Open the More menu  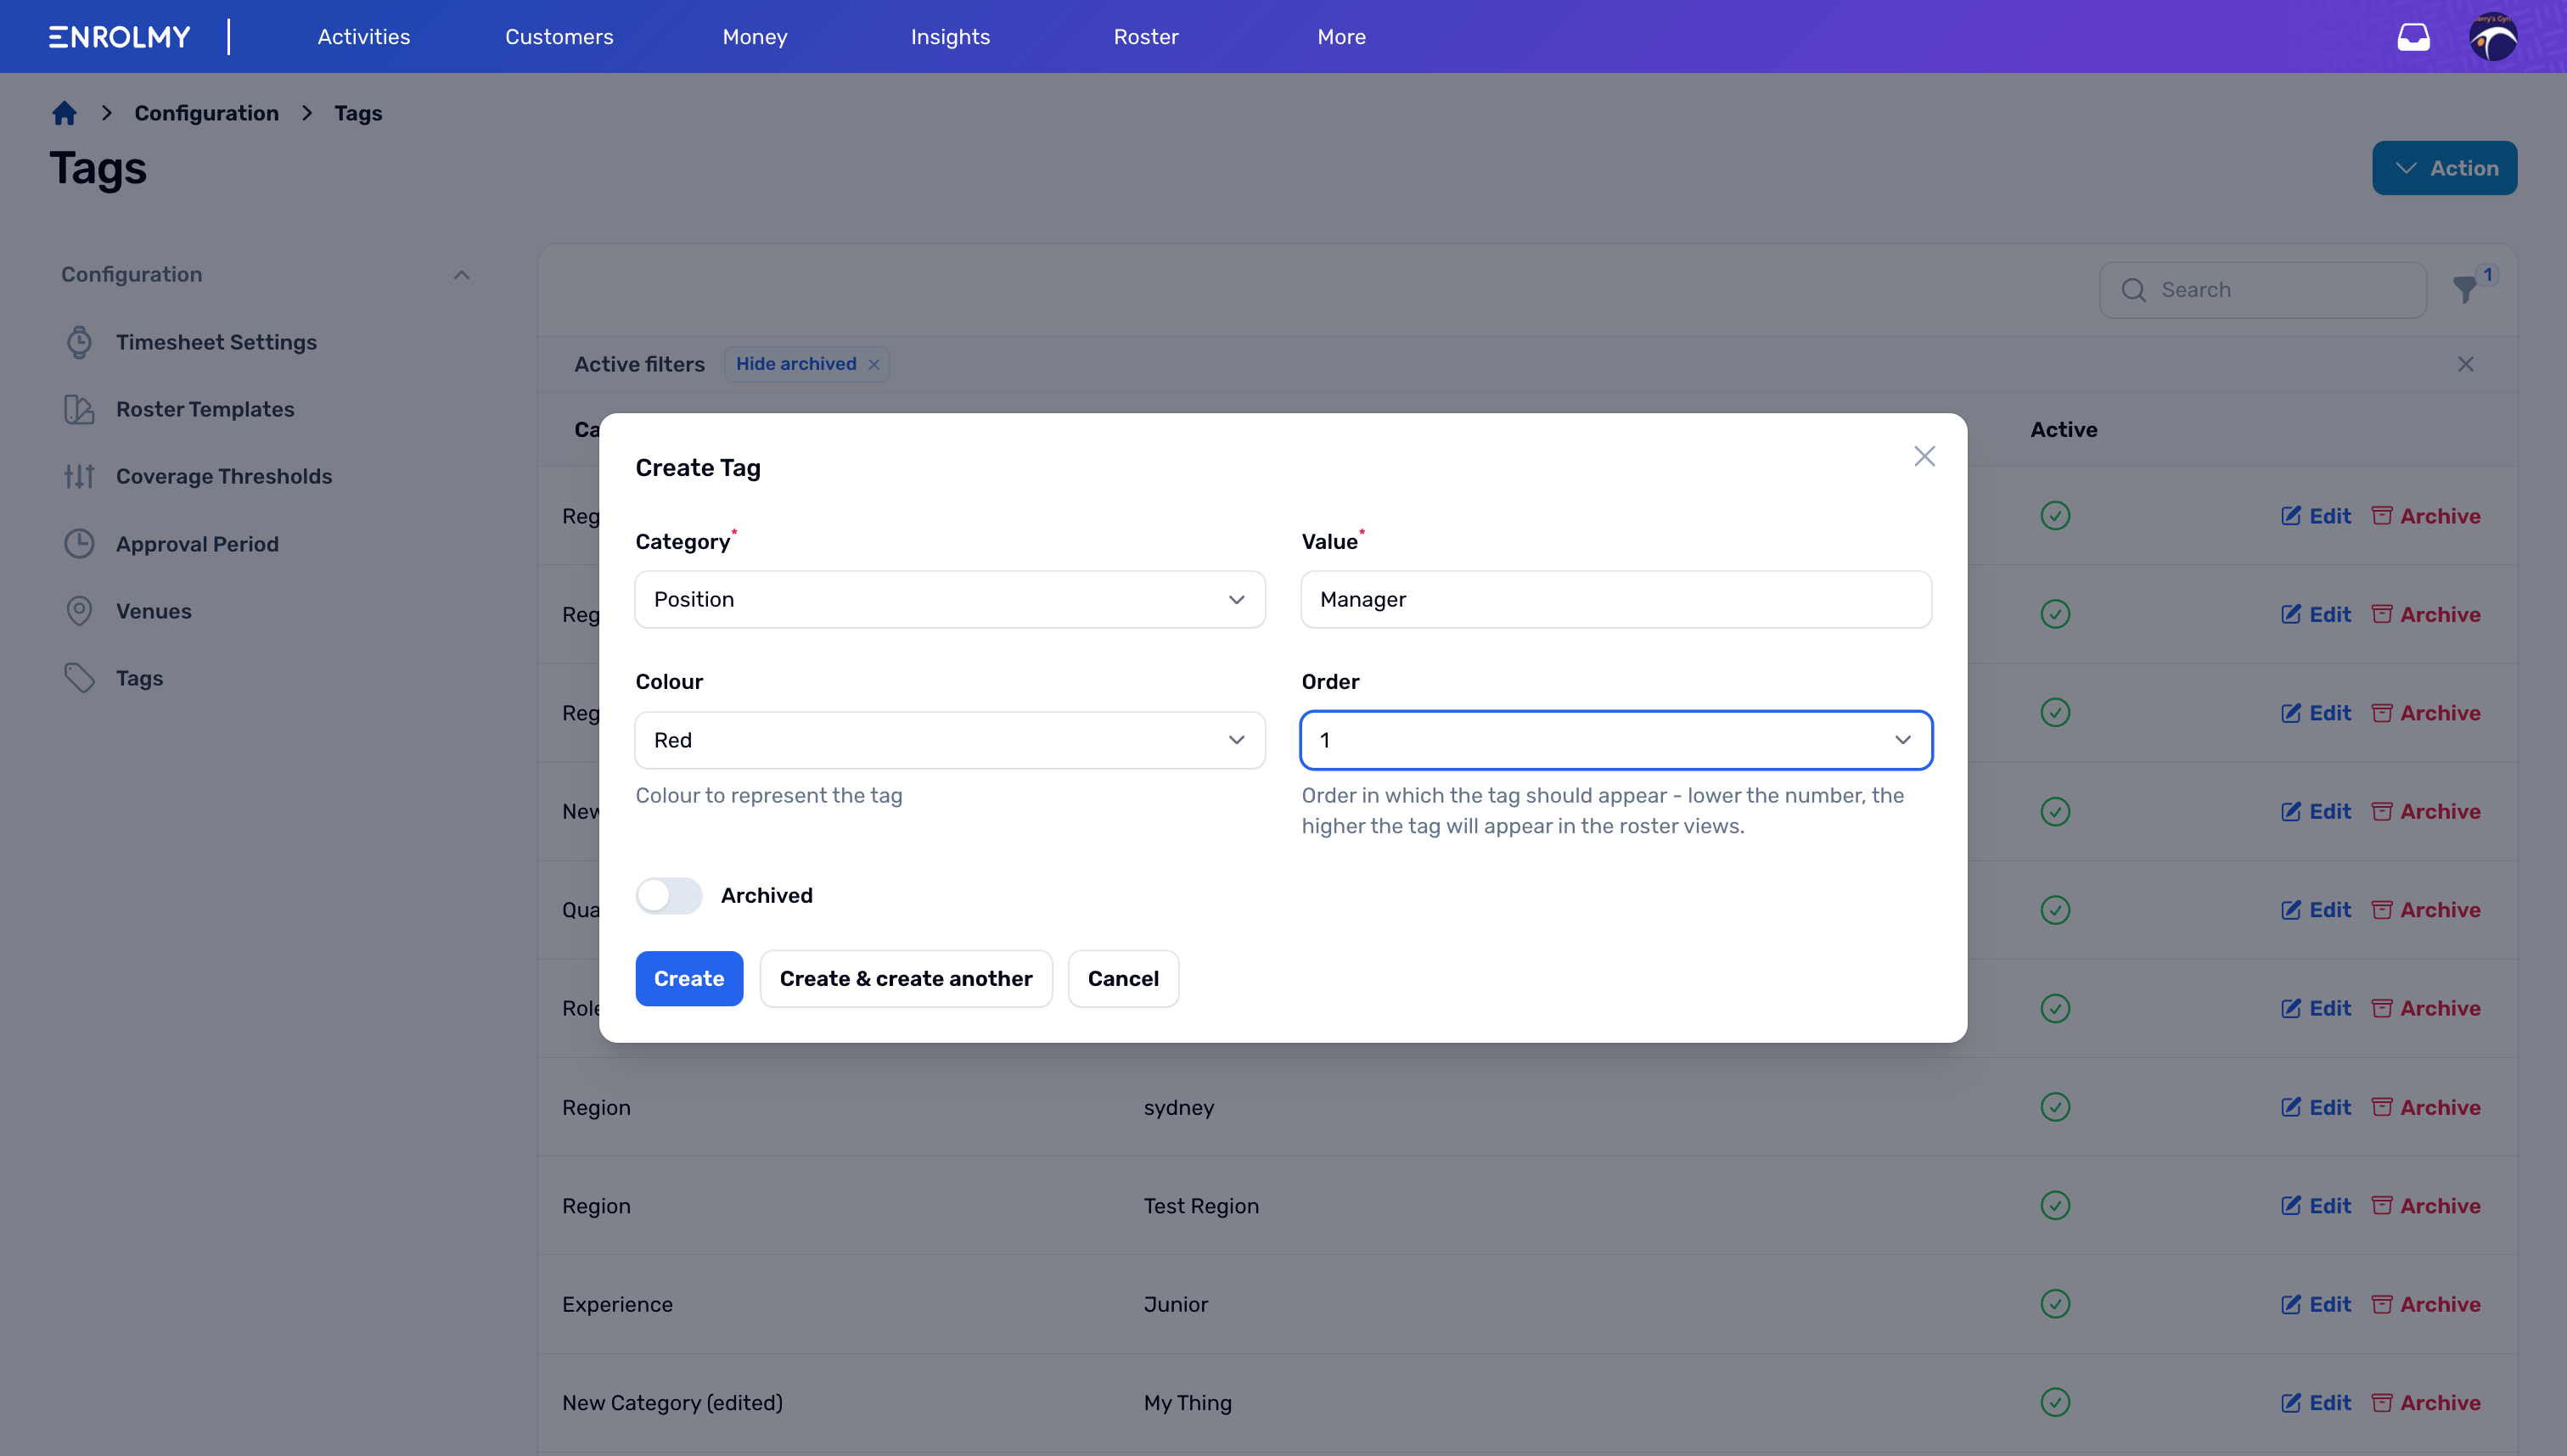[1340, 37]
